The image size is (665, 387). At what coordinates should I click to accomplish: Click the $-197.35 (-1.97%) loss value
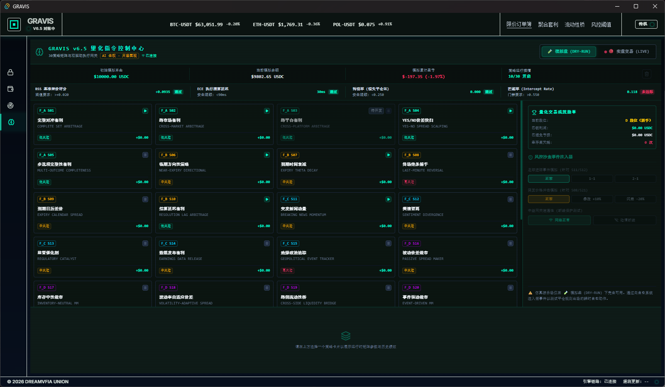point(423,77)
